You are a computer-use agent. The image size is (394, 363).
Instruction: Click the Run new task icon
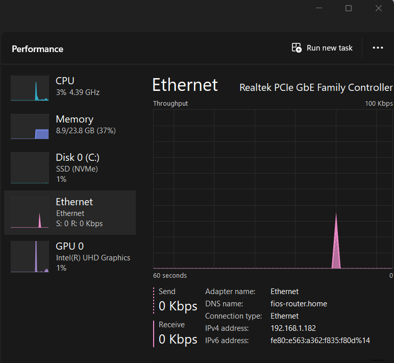(x=297, y=48)
